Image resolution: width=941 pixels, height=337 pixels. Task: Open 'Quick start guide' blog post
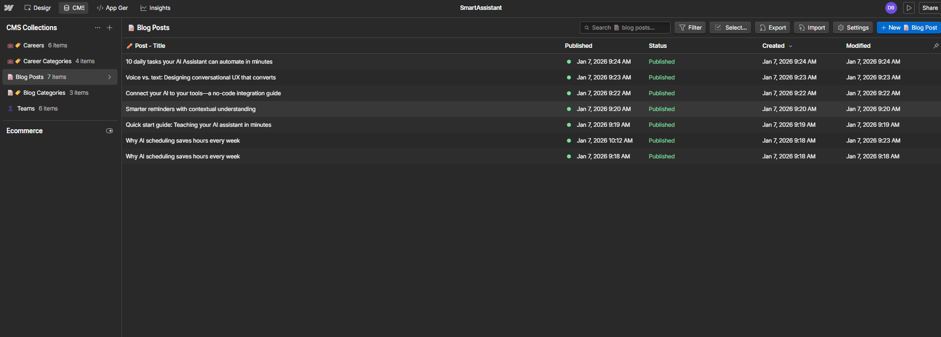point(198,125)
